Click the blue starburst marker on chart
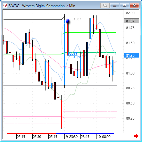 (x=68, y=21)
